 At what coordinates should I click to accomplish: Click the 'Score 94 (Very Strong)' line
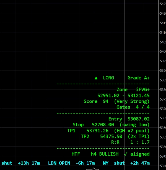pyautogui.click(x=116, y=102)
